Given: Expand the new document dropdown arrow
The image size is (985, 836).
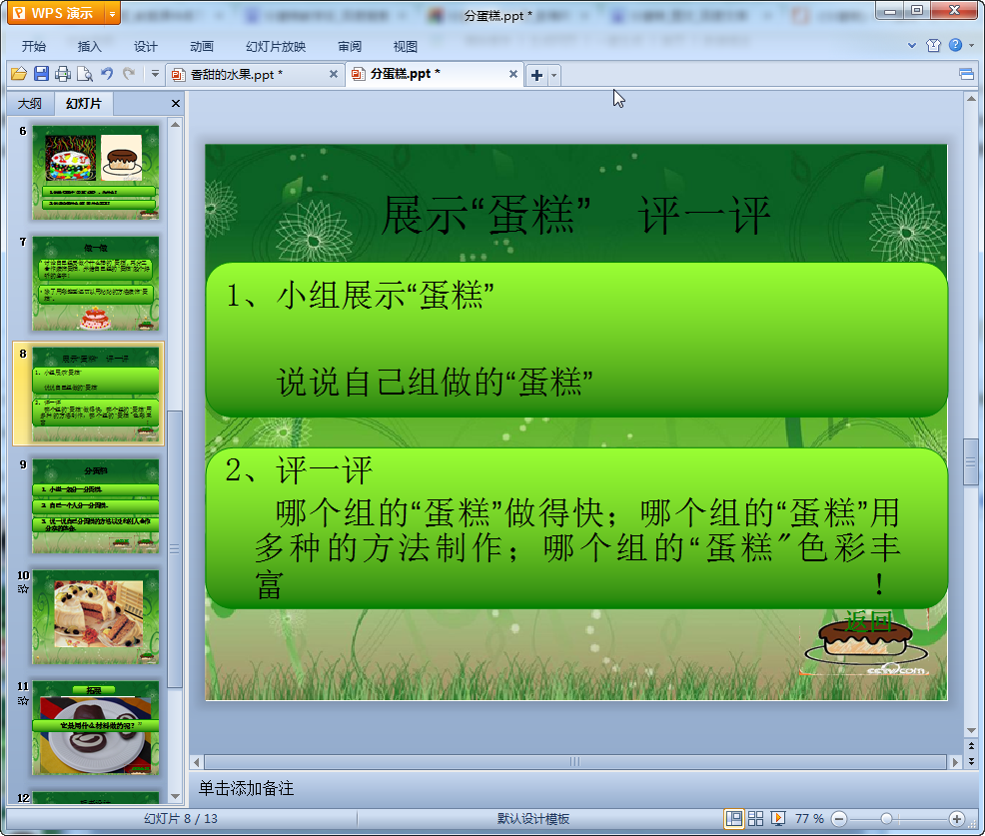Looking at the screenshot, I should tap(554, 75).
